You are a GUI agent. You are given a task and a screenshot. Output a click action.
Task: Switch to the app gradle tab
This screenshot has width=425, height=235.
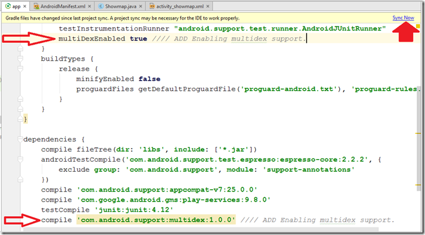pos(16,6)
